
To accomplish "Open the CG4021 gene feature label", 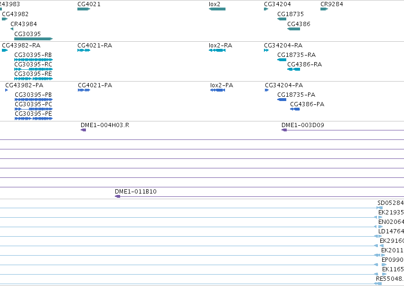I will (x=89, y=4).
